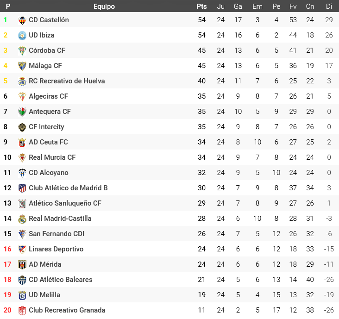Click the Atlético de Madrid B badge
This screenshot has height=319, width=339.
point(22,188)
